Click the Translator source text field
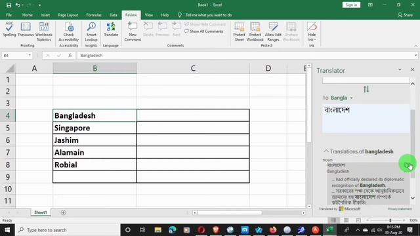This screenshot has height=236, width=420. click(366, 80)
